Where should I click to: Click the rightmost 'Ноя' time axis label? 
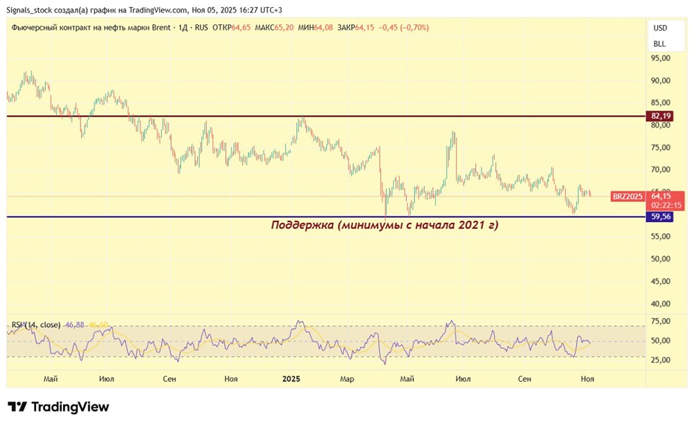587,379
